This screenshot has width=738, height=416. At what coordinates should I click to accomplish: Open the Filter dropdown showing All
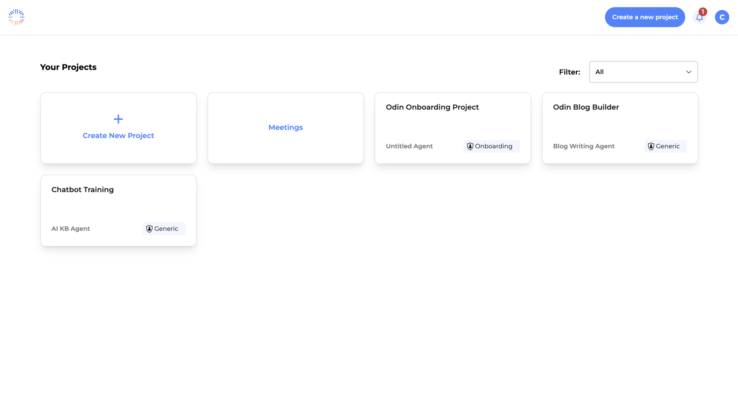(643, 72)
